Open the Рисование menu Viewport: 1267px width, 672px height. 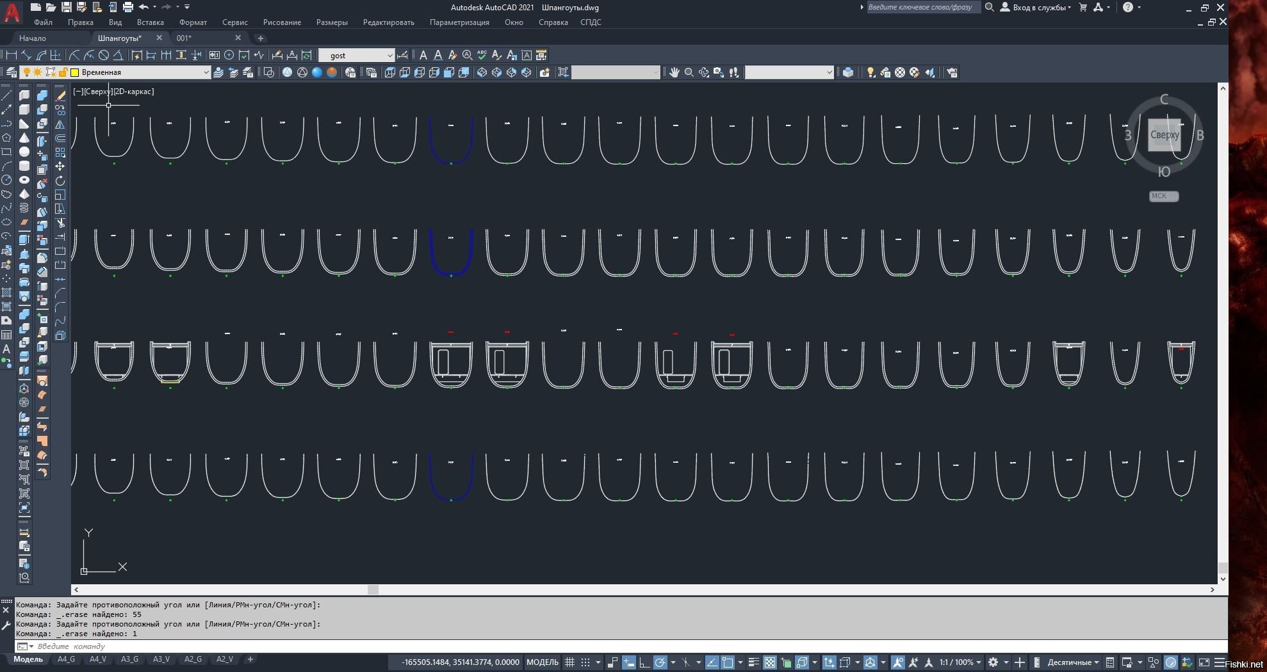pyautogui.click(x=282, y=22)
